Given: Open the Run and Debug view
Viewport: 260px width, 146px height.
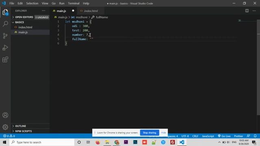Looking at the screenshot, I should point(5,48).
